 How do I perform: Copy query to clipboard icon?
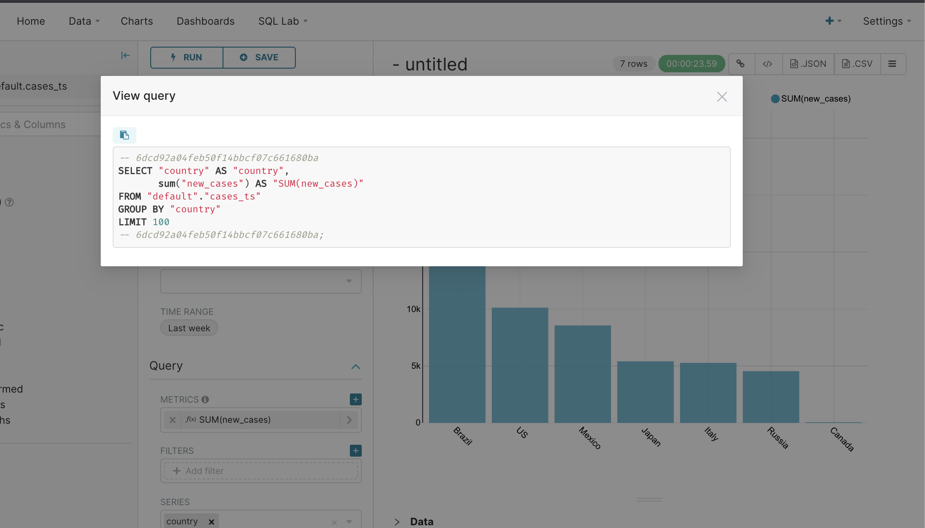pyautogui.click(x=125, y=135)
